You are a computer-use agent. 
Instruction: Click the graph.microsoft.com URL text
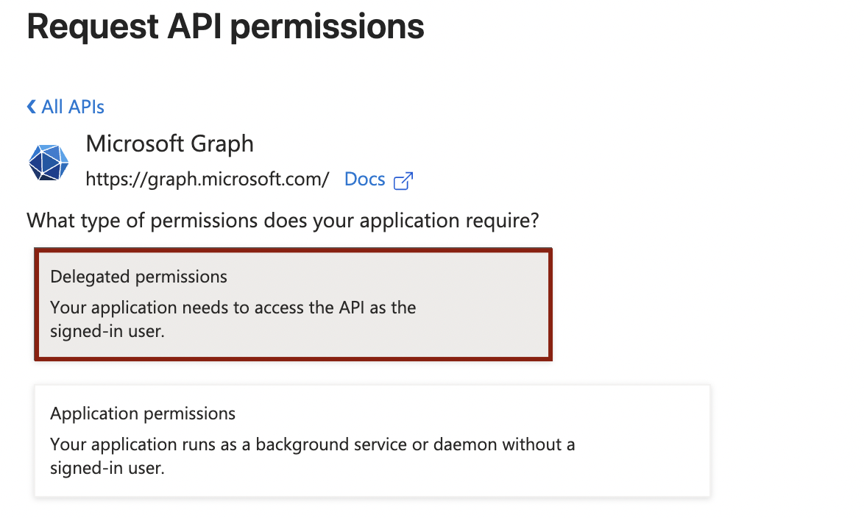[x=207, y=180]
